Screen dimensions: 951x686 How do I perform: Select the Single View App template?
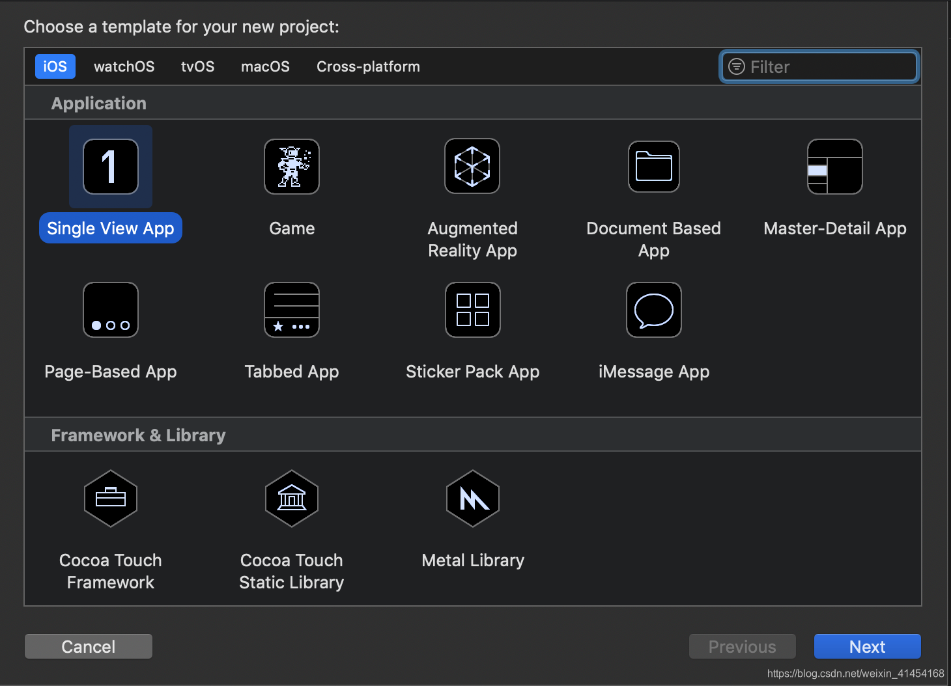click(x=110, y=167)
